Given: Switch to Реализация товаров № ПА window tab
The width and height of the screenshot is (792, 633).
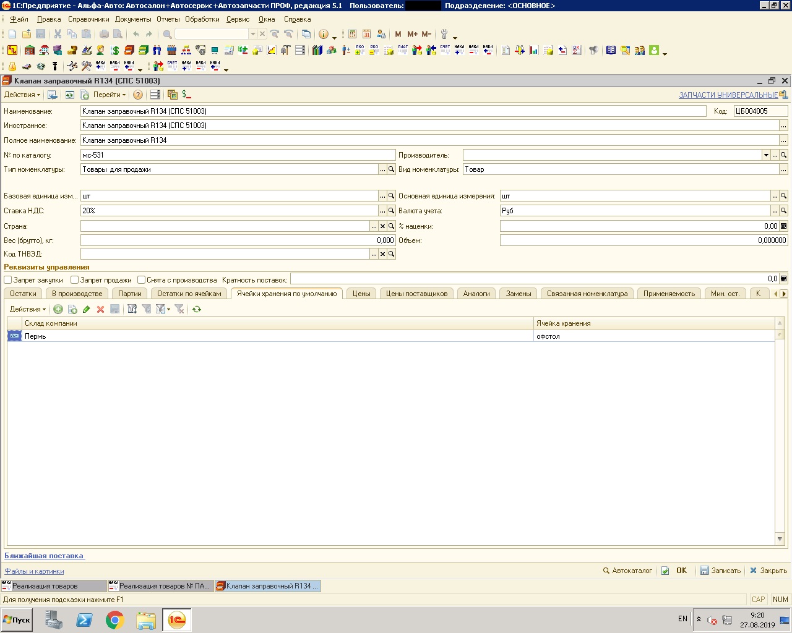Looking at the screenshot, I should tap(160, 586).
